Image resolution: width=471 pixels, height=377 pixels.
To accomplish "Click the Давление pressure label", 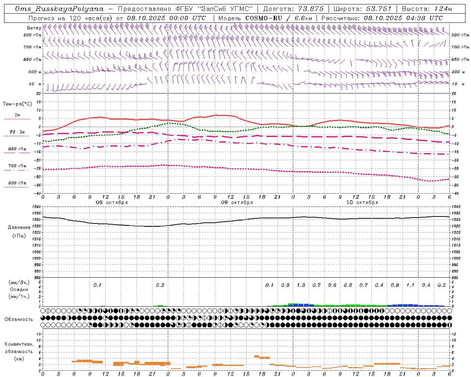I will [x=19, y=228].
